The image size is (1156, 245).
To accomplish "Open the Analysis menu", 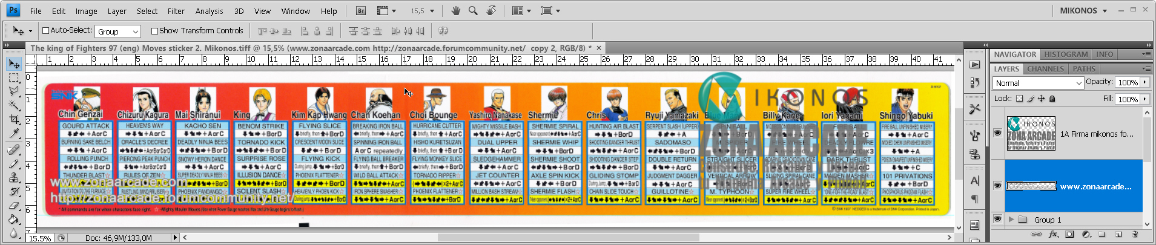I will (210, 11).
